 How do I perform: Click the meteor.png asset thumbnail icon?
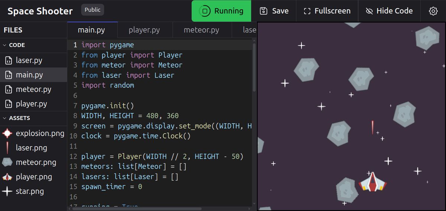pyautogui.click(x=7, y=162)
